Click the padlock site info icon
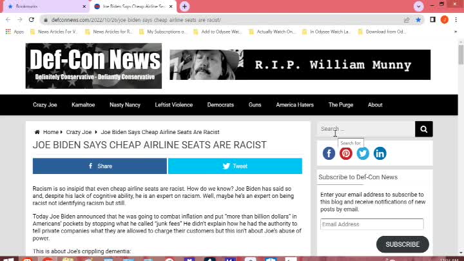This screenshot has width=464, height=261. coord(46,20)
